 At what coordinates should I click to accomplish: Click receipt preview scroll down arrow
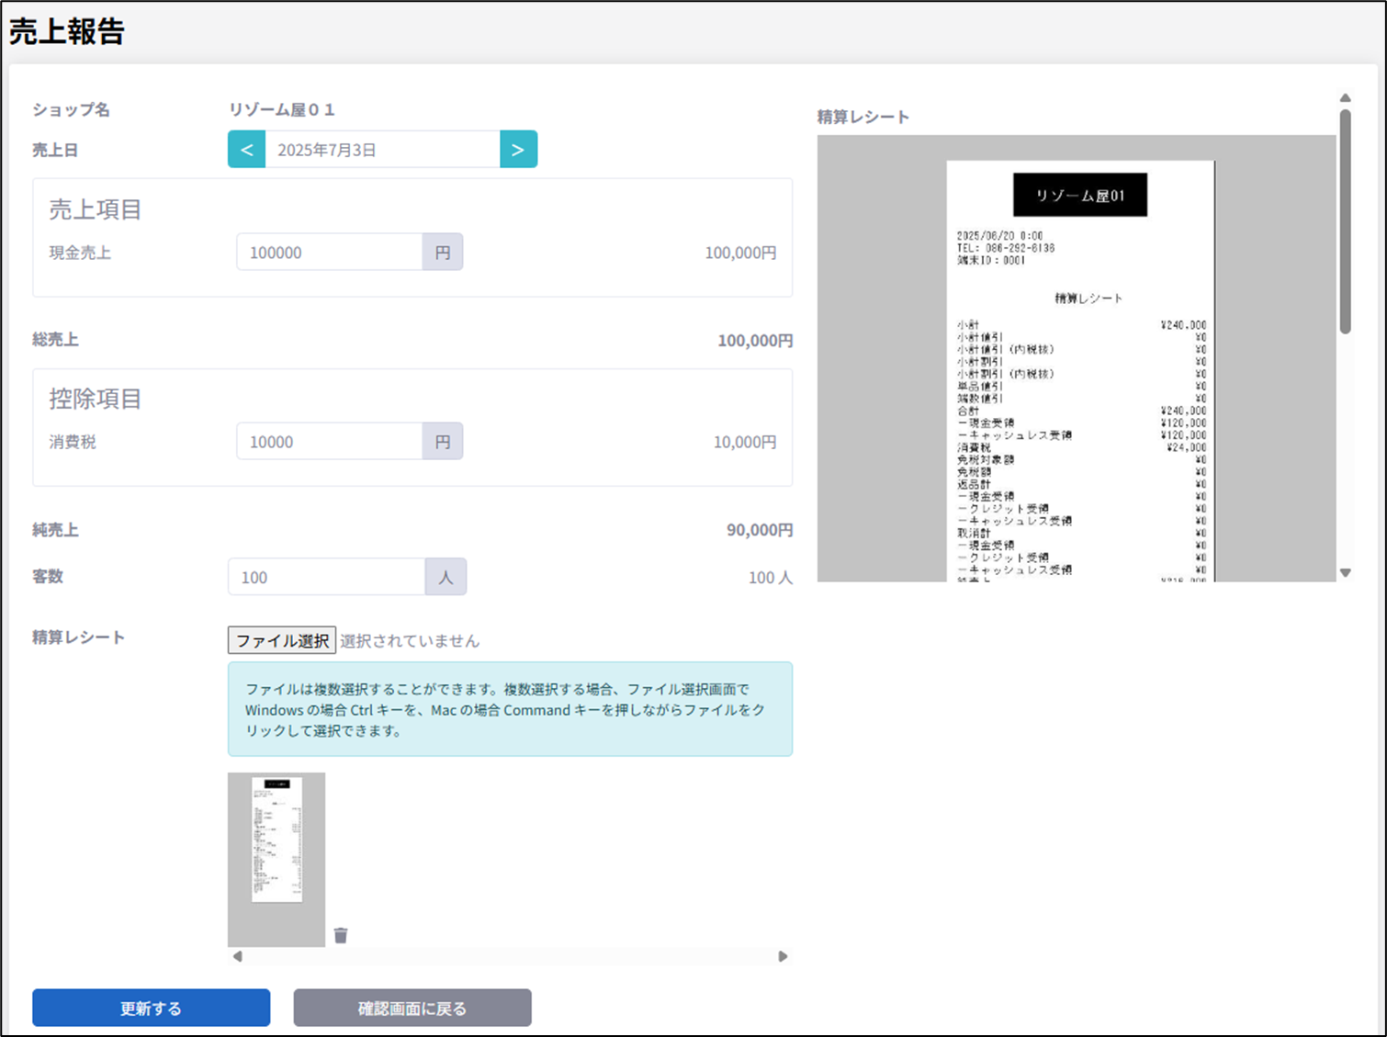click(x=1345, y=573)
